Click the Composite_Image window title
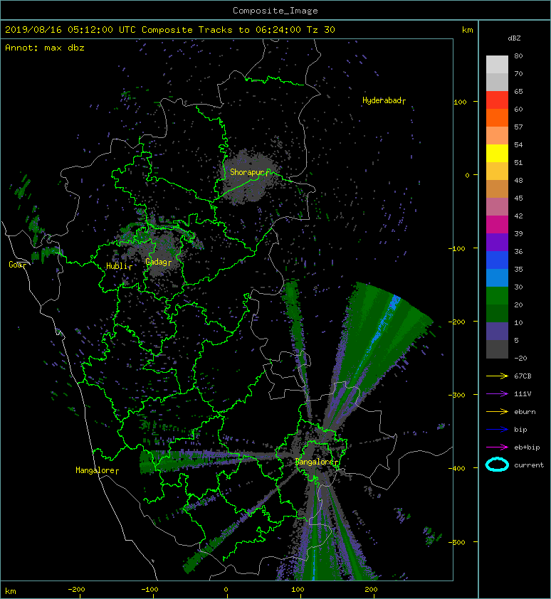Screen dimensions: 551x599 pos(275,11)
